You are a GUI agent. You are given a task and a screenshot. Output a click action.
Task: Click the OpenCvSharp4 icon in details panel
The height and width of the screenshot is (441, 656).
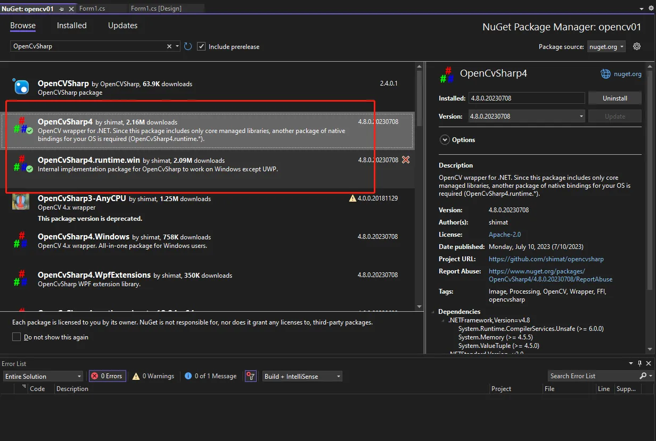(x=447, y=75)
